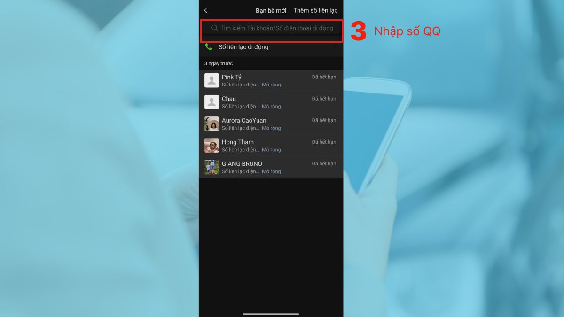
Task: Tap Đã hết hạn beside Aurora CaoYuan
Action: tap(324, 120)
